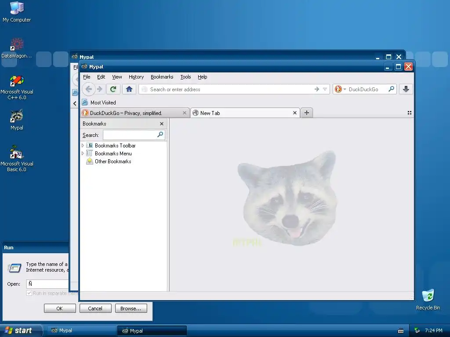Click the magnifier icon in DuckDuckGo search box
Screen dimensions: 450x337
(391, 89)
